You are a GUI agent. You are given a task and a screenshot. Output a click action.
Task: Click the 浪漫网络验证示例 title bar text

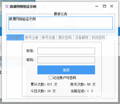pos(23,7)
